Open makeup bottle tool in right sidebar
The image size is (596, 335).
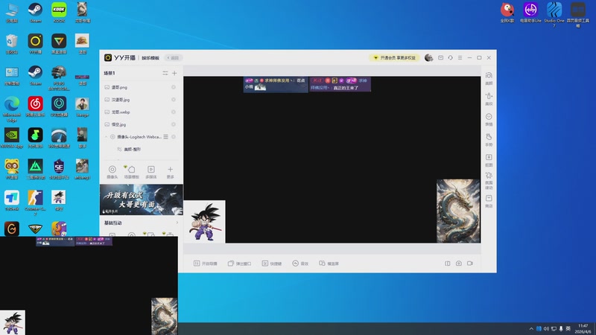pyautogui.click(x=489, y=99)
